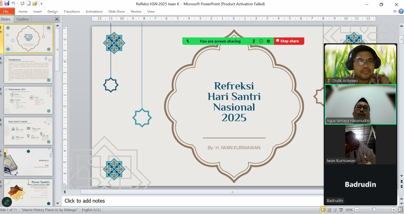This screenshot has height=214, width=404.
Task: Switch to Reading View icon
Action: pyautogui.click(x=335, y=210)
